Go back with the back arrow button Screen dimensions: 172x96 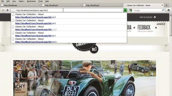pos(3,10)
